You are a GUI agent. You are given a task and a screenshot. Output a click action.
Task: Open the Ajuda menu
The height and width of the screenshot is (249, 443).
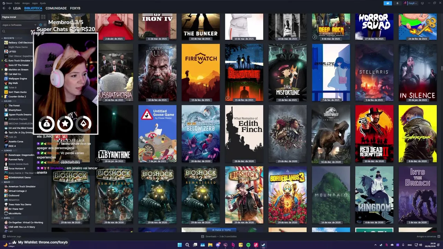[x=43, y=3]
